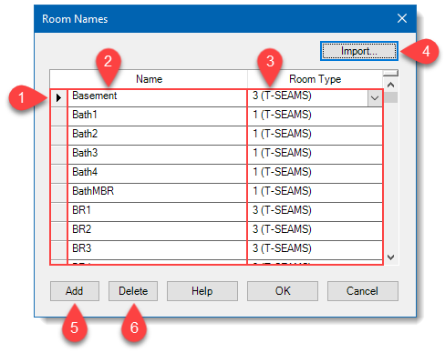Click the Import... button
This screenshot has width=445, height=353.
click(x=359, y=51)
